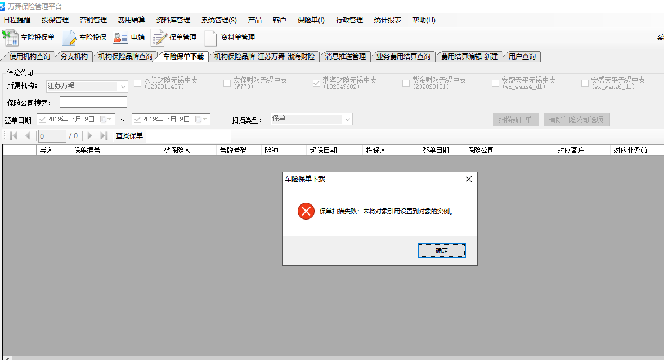Switch to 费用结算编辑-新建 tab

(x=469, y=57)
